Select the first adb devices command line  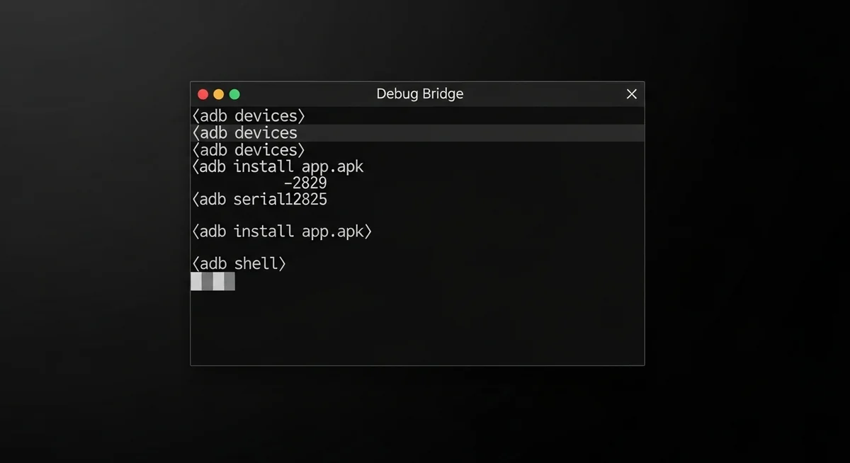[x=247, y=115]
